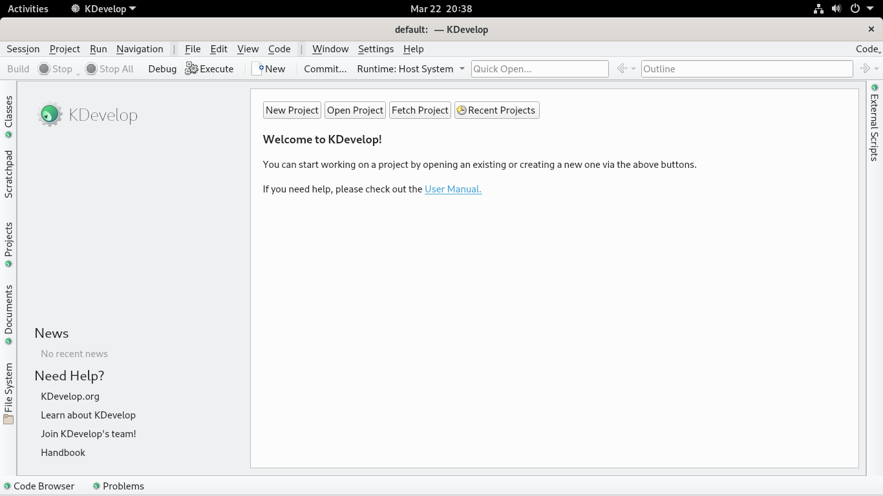Image resolution: width=883 pixels, height=496 pixels.
Task: Click the Build toolbar button
Action: (18, 68)
